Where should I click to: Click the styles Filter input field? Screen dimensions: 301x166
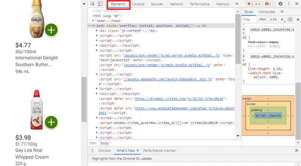tap(249, 20)
